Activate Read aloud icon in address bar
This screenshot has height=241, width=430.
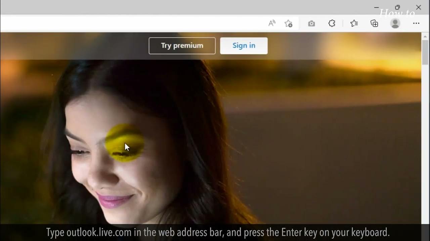click(272, 23)
